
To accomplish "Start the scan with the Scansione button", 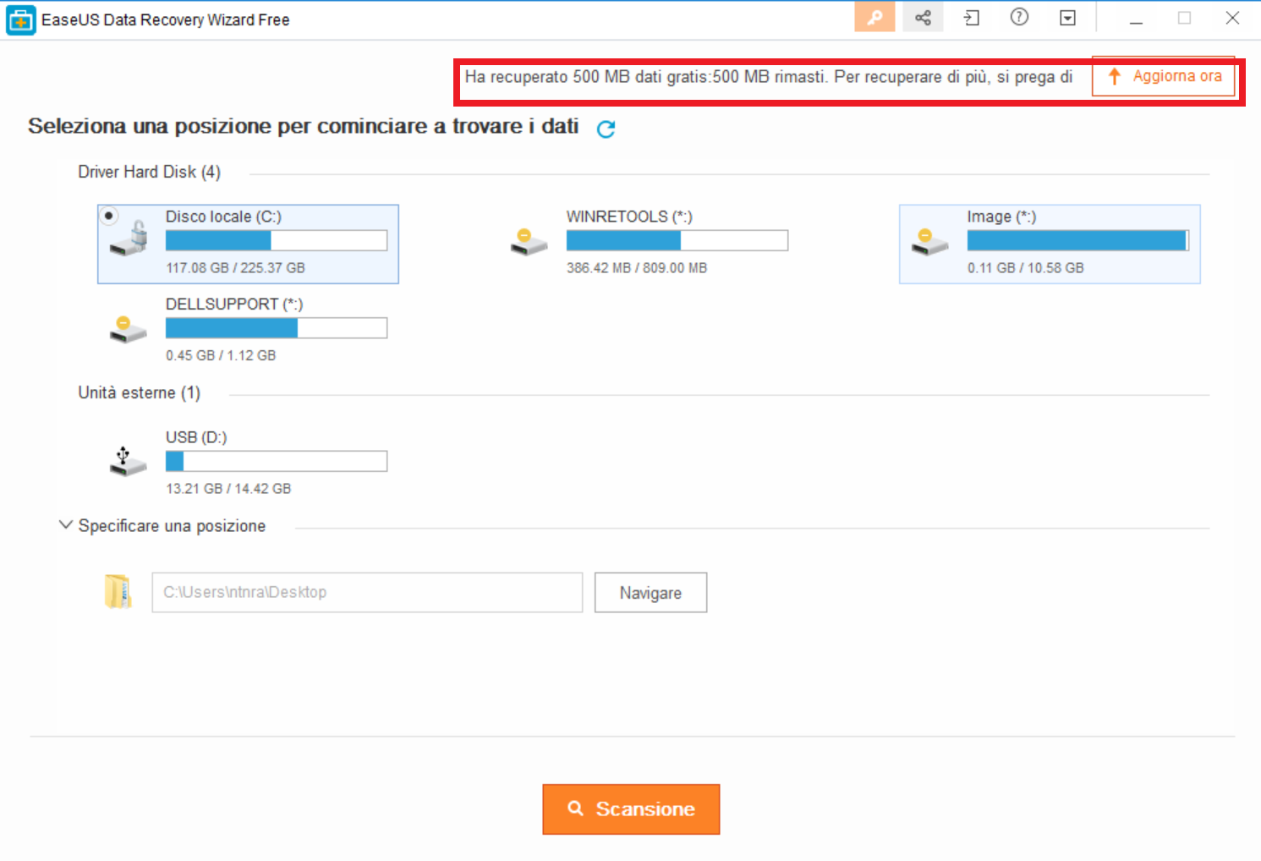I will 631,809.
